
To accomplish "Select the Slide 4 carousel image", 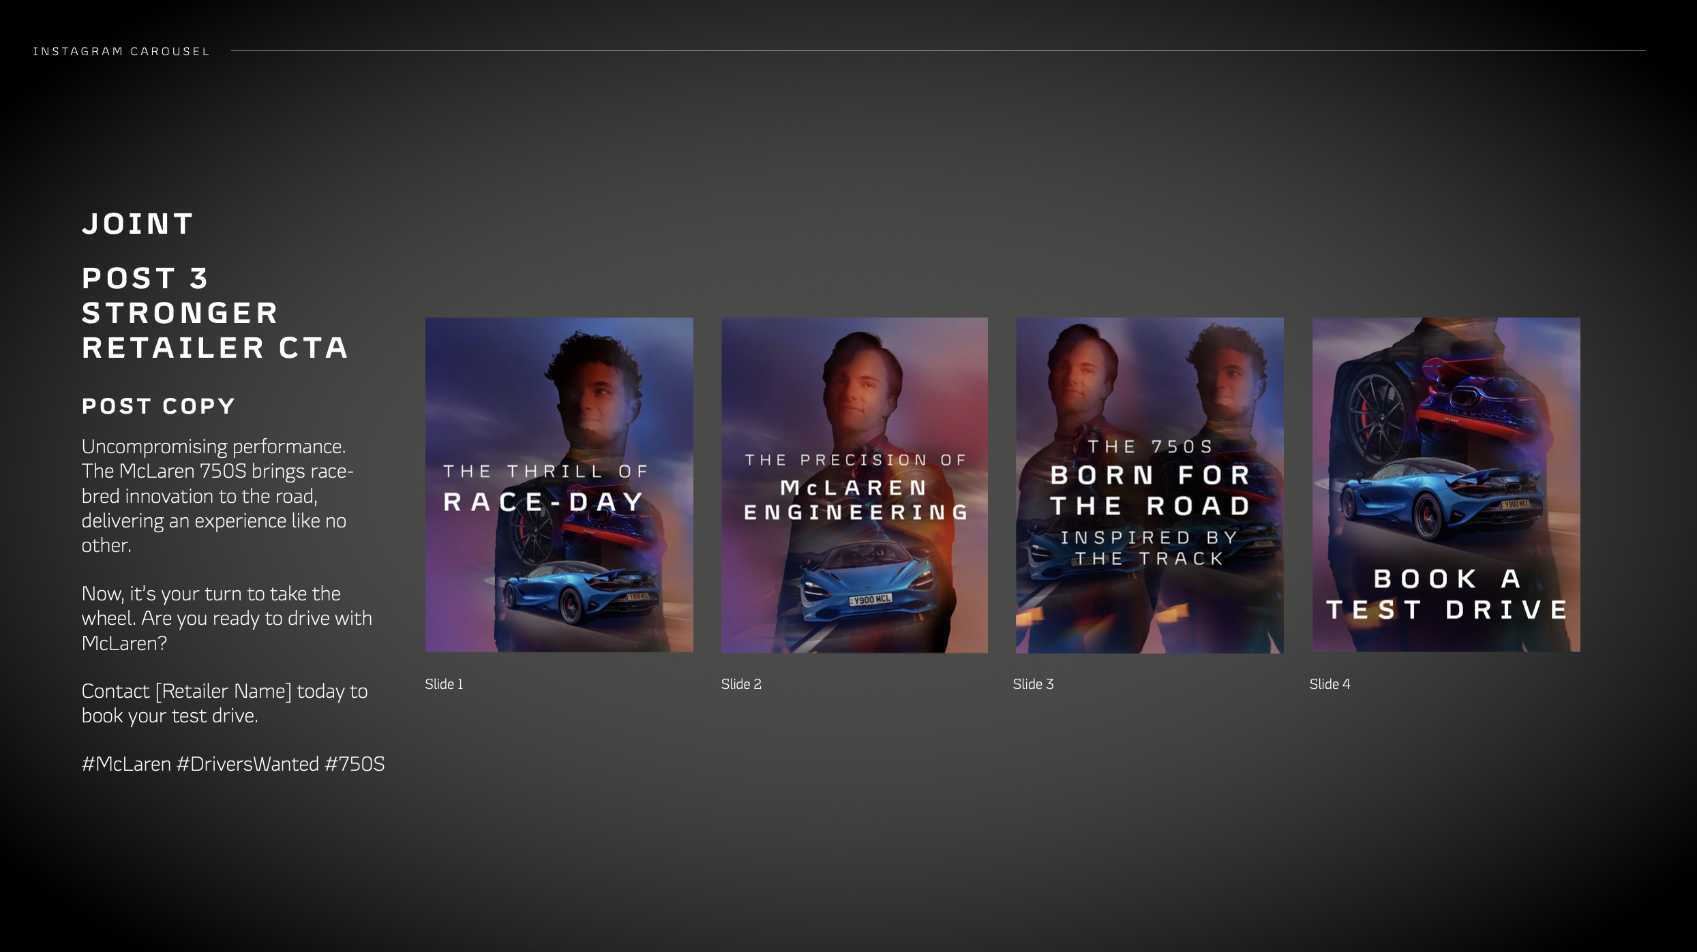I will [1446, 485].
